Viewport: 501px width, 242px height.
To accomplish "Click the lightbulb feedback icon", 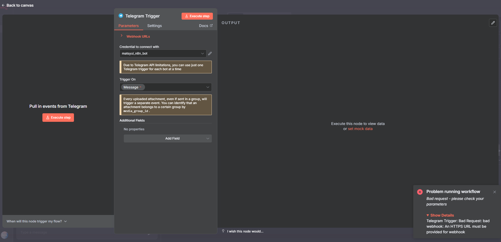I will [x=223, y=231].
